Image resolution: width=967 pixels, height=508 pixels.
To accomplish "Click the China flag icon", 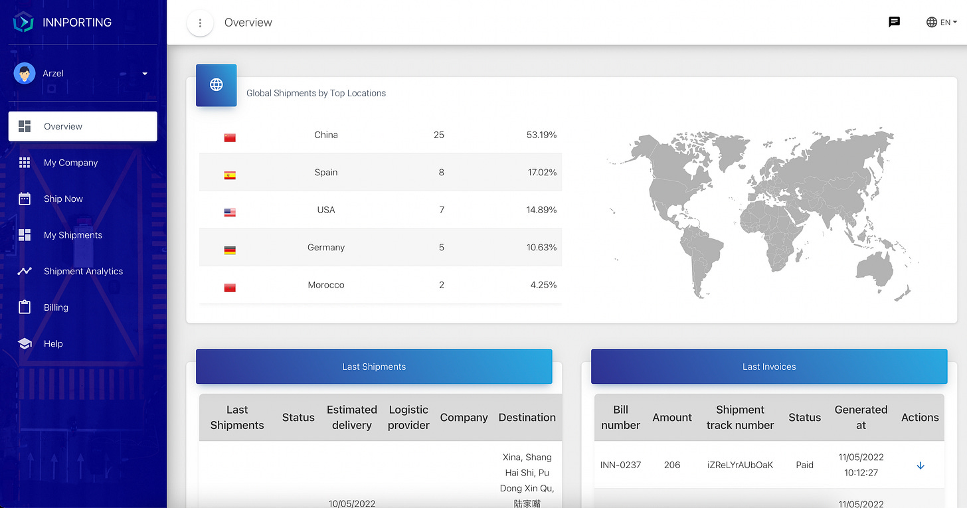I will tap(230, 137).
